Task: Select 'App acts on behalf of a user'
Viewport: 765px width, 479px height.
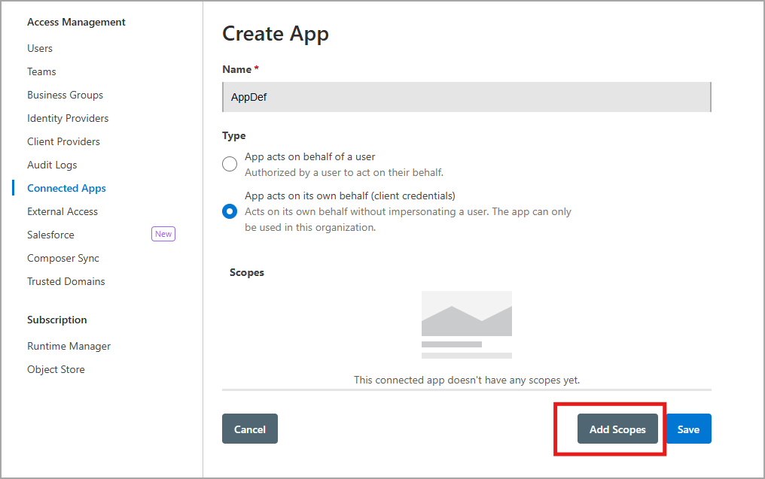Action: [x=230, y=165]
